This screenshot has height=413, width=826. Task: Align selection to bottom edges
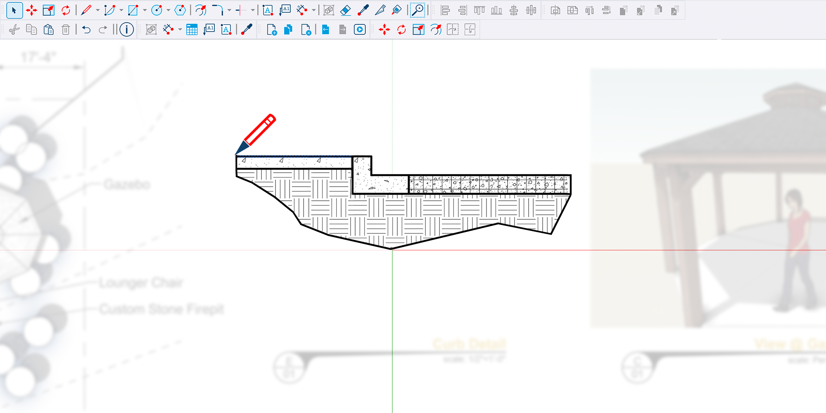point(496,10)
